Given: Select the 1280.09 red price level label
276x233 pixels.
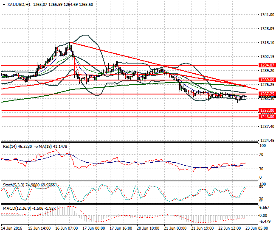Looking at the screenshot, I should point(267,80).
